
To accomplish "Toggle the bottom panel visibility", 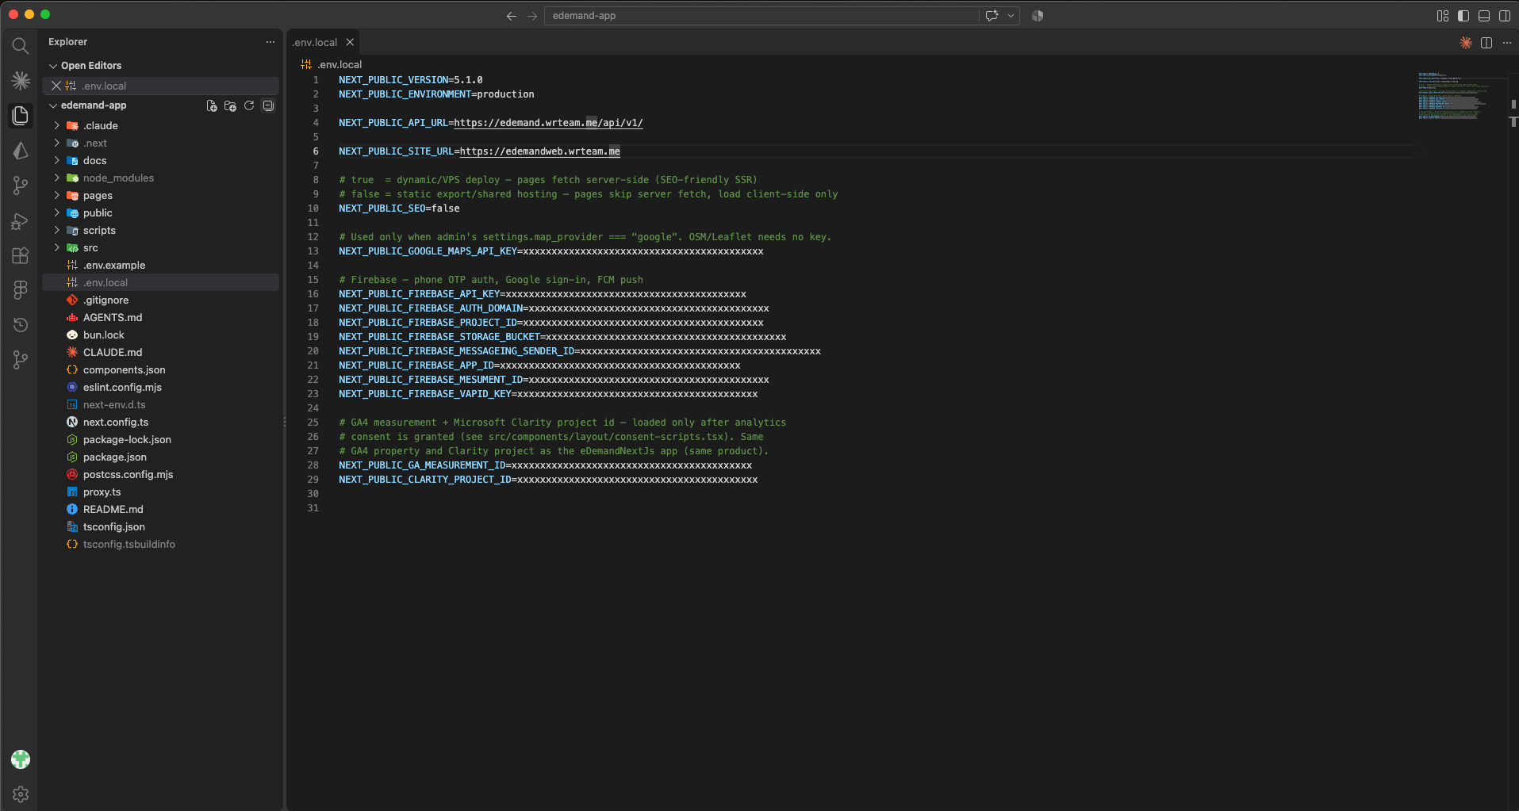I will [x=1484, y=16].
